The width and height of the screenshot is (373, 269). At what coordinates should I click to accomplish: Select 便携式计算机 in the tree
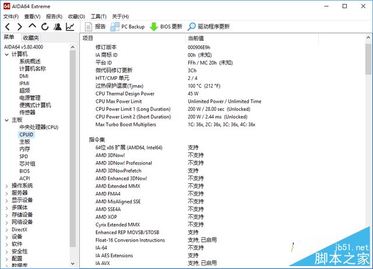pyautogui.click(x=35, y=105)
